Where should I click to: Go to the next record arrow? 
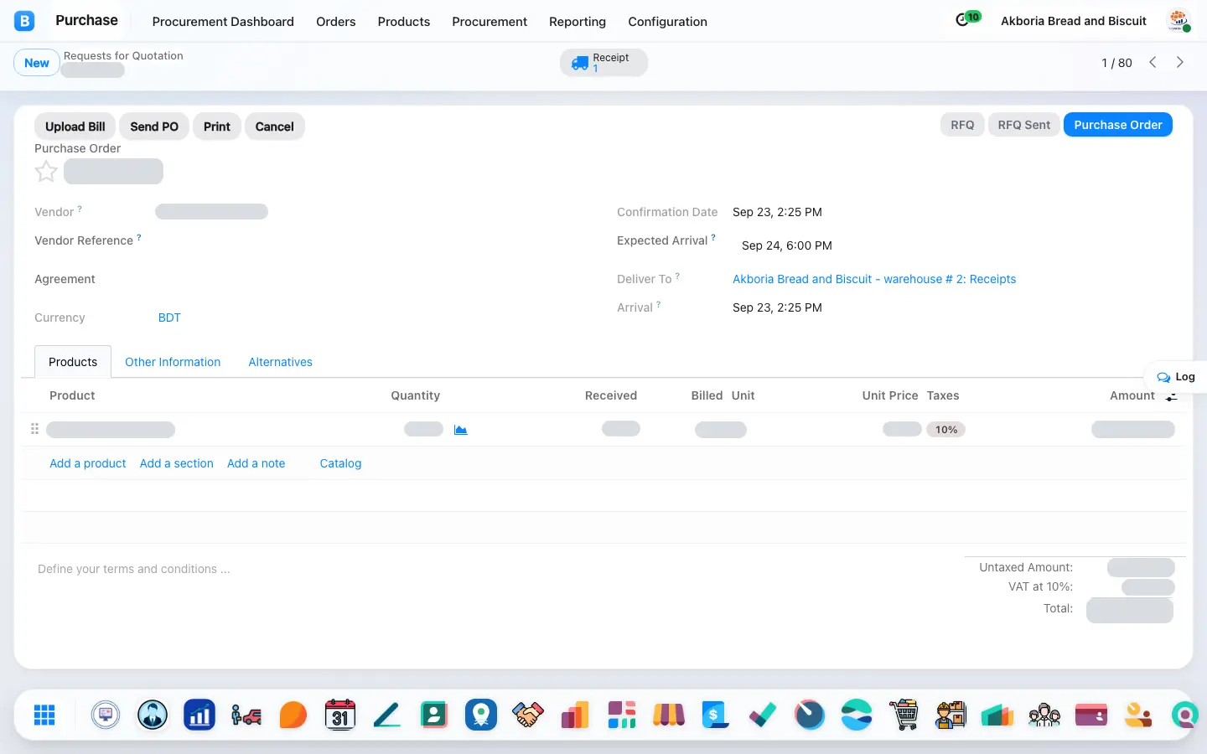pyautogui.click(x=1180, y=63)
